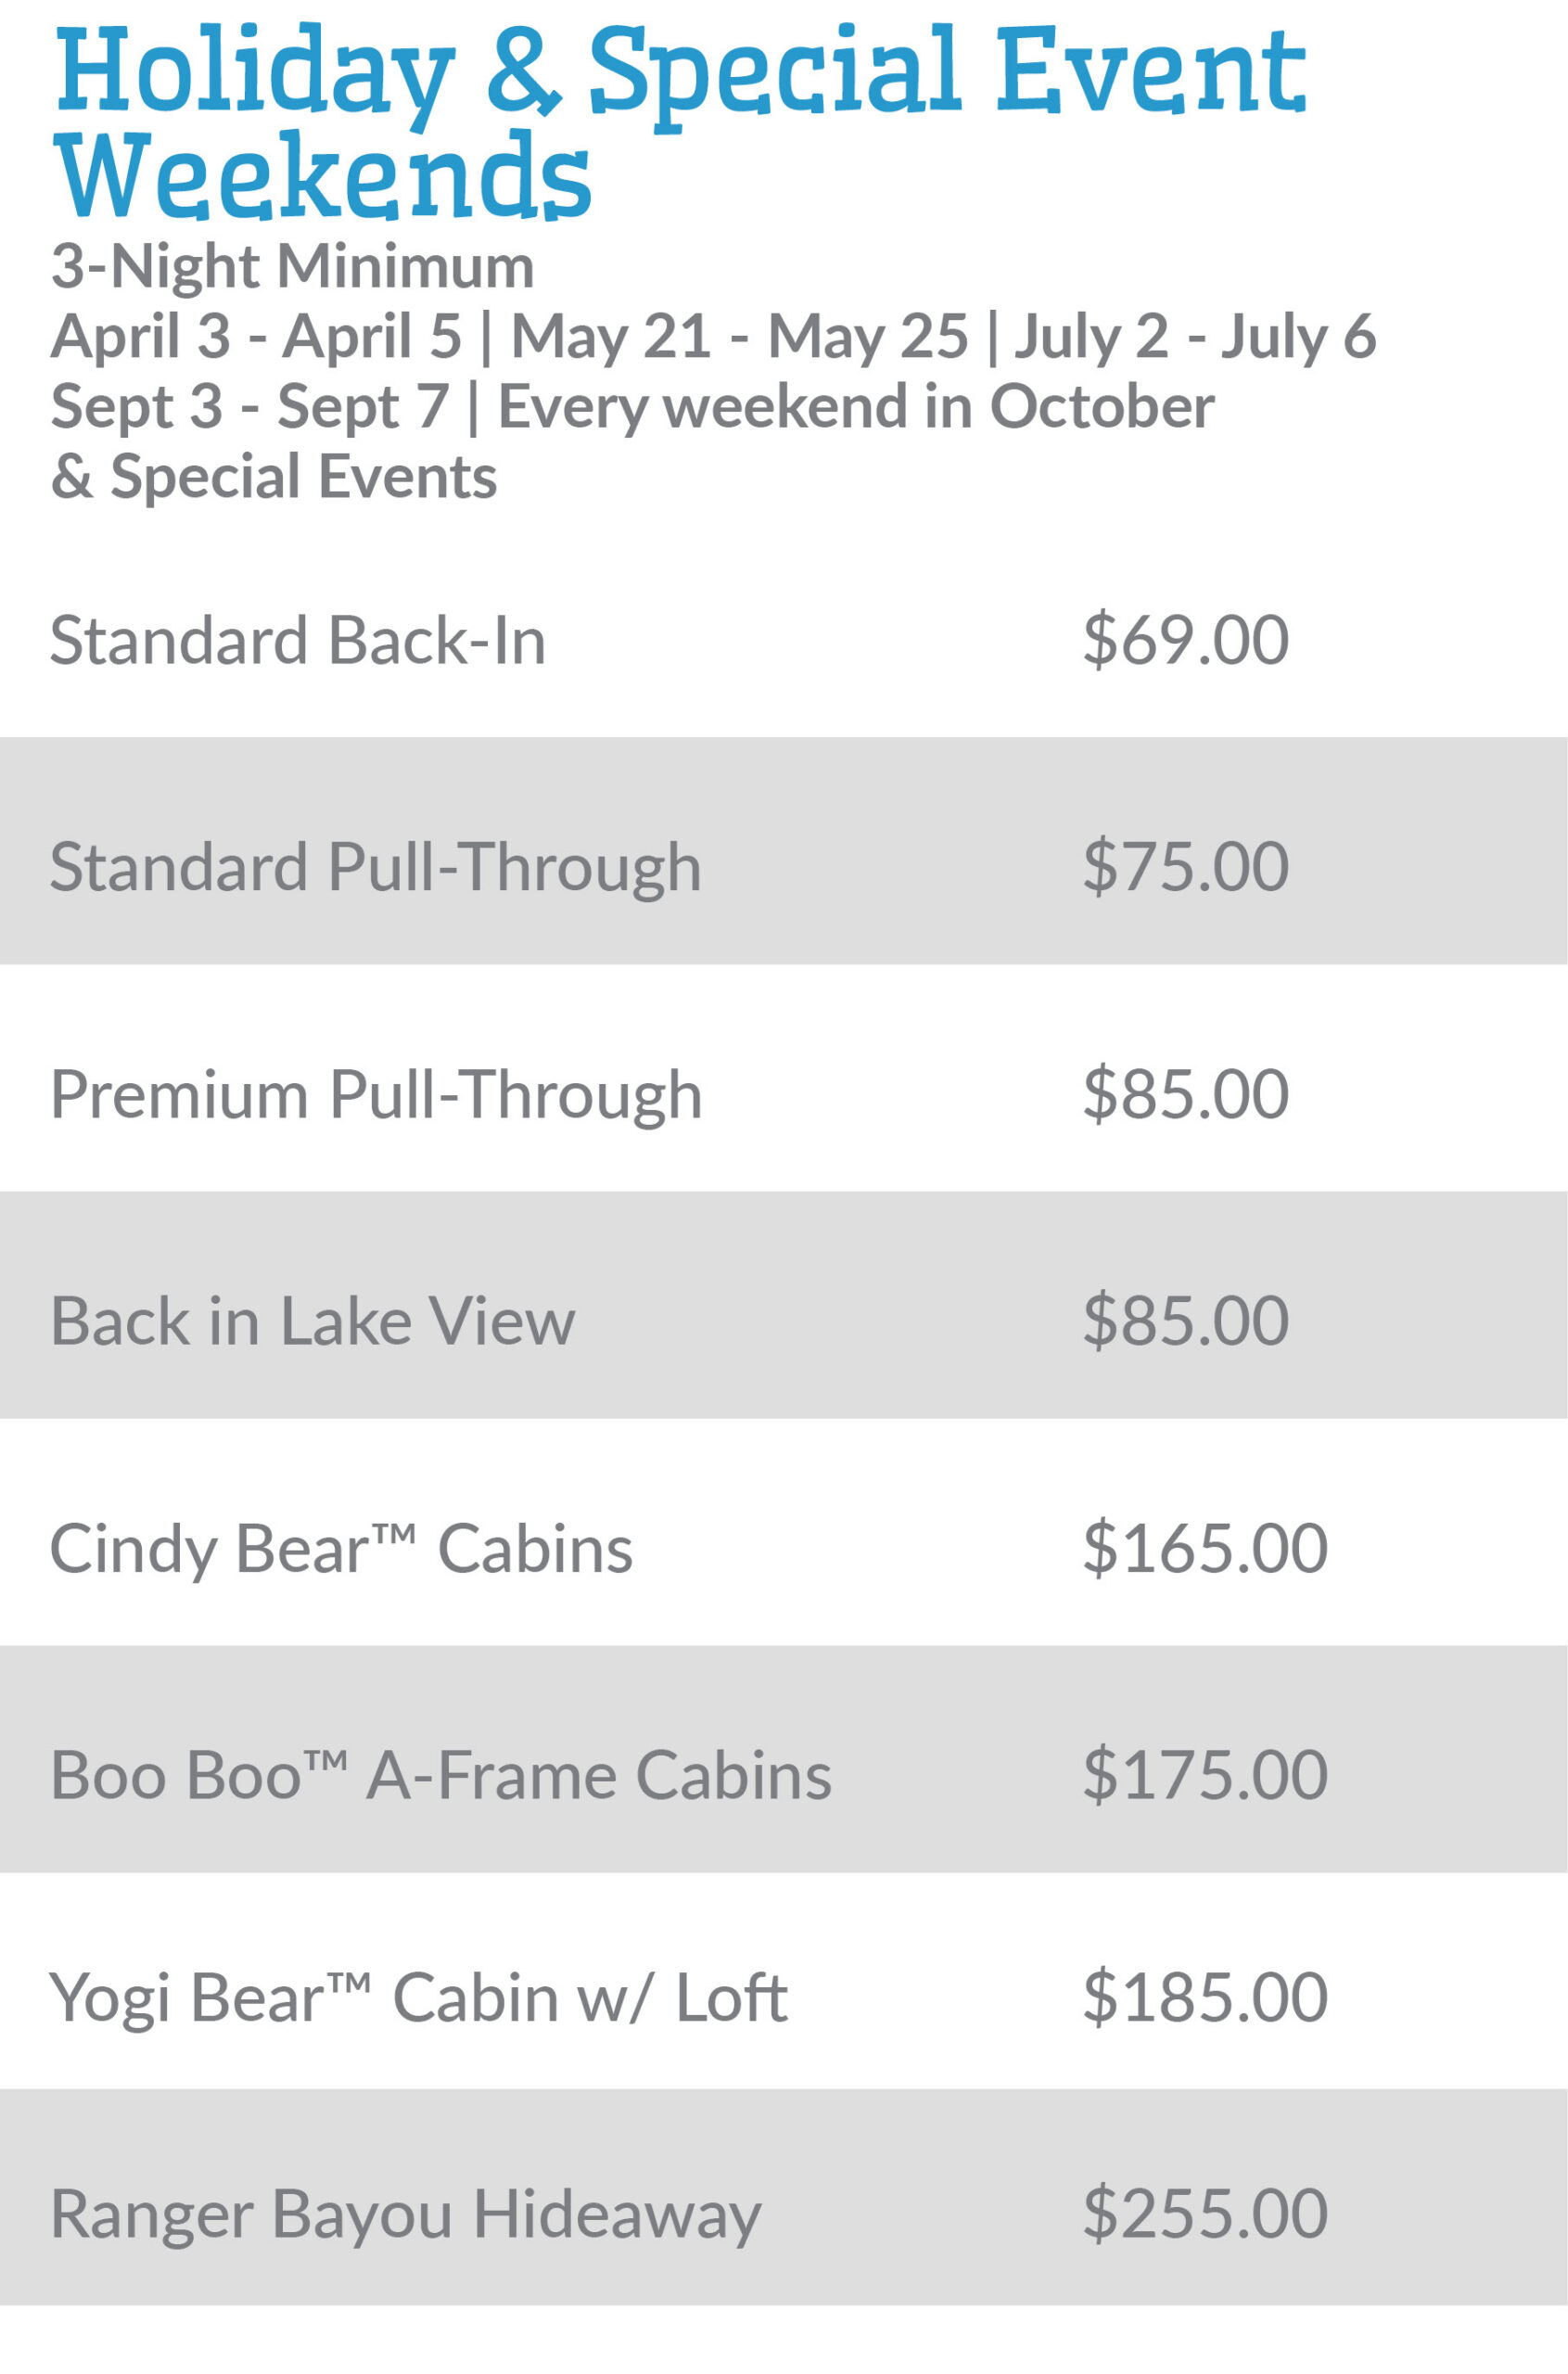Click the $185.00 price
Image resolution: width=1568 pixels, height=2374 pixels.
pyautogui.click(x=1205, y=1998)
